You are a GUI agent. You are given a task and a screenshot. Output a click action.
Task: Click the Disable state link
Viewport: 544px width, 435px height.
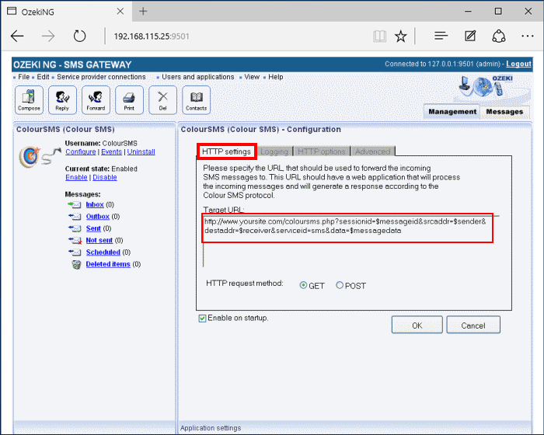(105, 178)
